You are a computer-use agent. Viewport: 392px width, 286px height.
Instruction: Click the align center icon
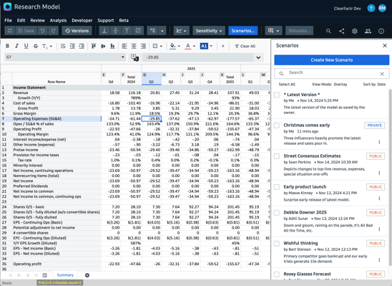tap(134, 46)
